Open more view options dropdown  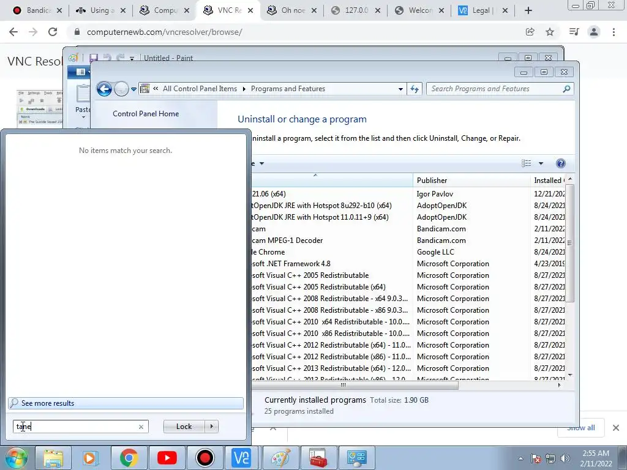point(541,163)
